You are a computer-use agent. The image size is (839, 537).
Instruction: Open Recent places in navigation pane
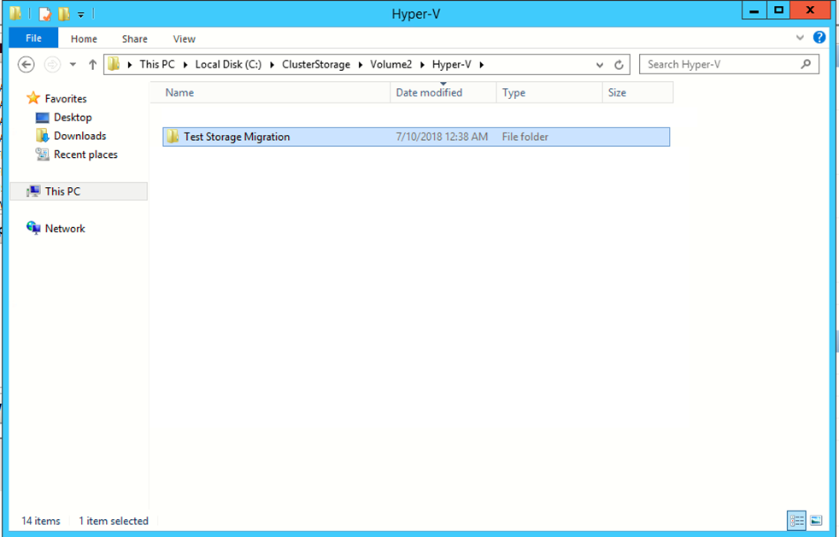[85, 154]
